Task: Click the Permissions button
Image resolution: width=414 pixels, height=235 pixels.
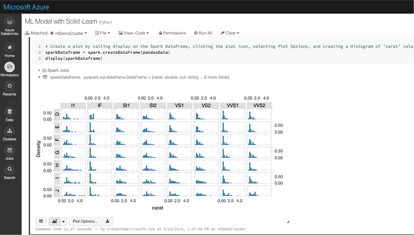Action: tap(172, 33)
